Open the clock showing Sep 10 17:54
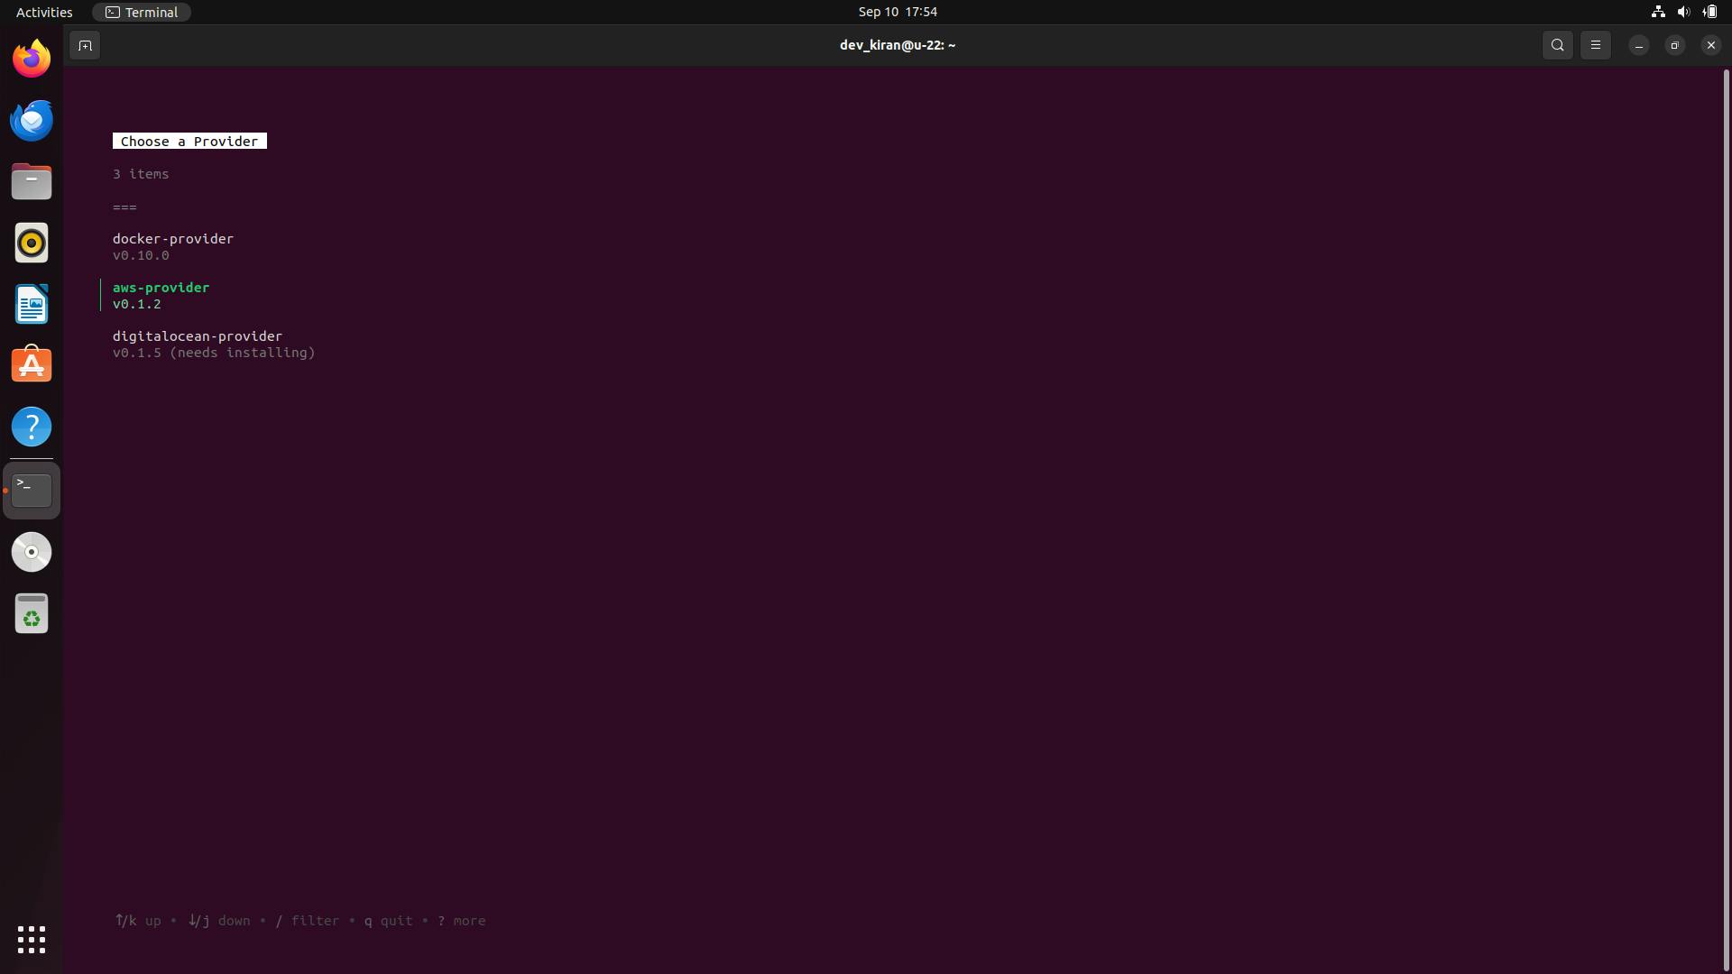This screenshot has width=1732, height=974. [897, 12]
